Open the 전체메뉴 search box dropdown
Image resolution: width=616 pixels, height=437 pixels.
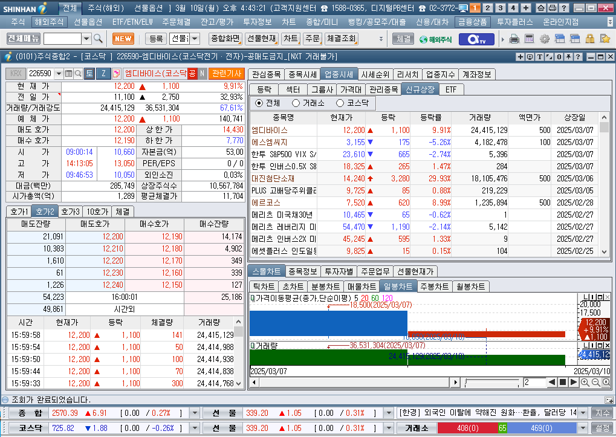[x=87, y=39]
